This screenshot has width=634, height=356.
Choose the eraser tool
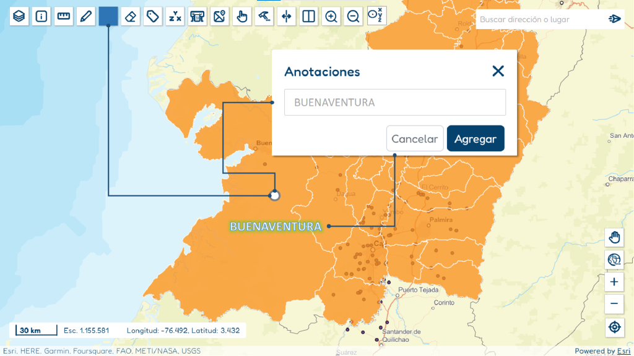(130, 16)
